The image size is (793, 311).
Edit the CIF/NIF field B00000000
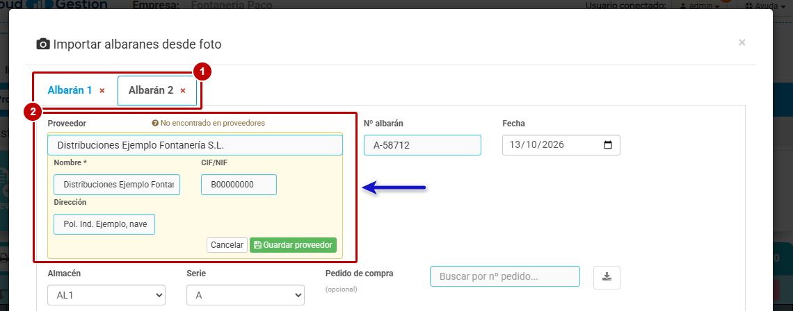239,185
